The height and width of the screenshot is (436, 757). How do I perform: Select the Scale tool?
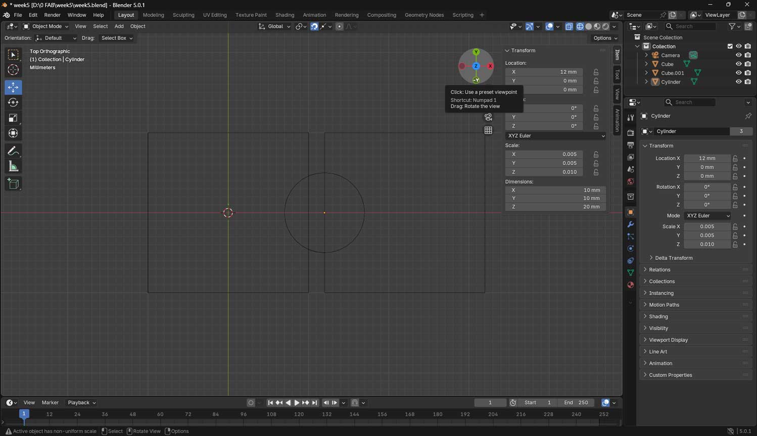pyautogui.click(x=13, y=118)
